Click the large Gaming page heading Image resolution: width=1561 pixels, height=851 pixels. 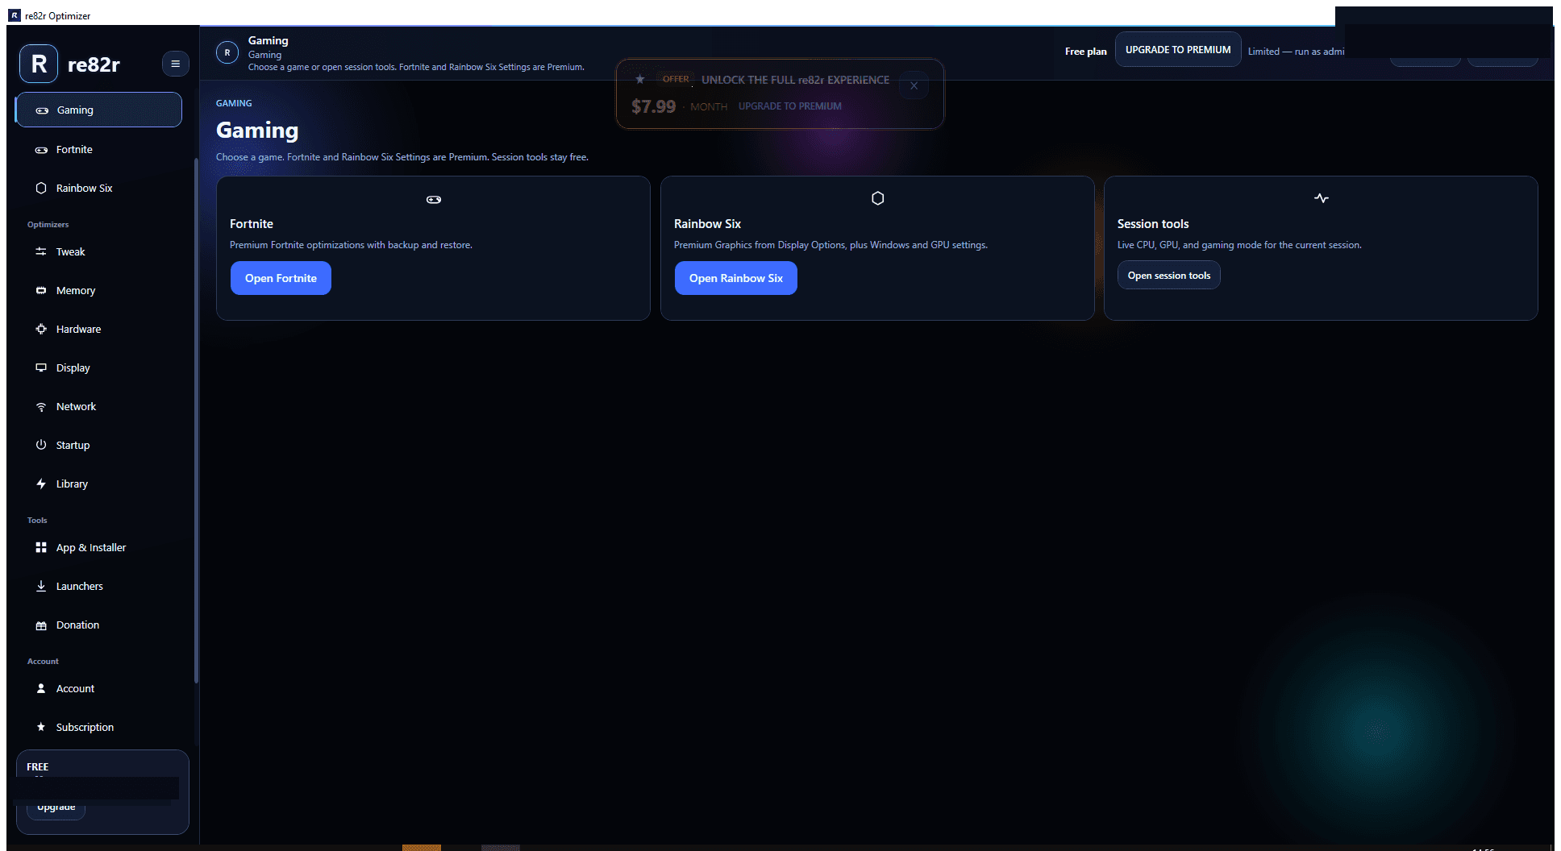pos(257,131)
